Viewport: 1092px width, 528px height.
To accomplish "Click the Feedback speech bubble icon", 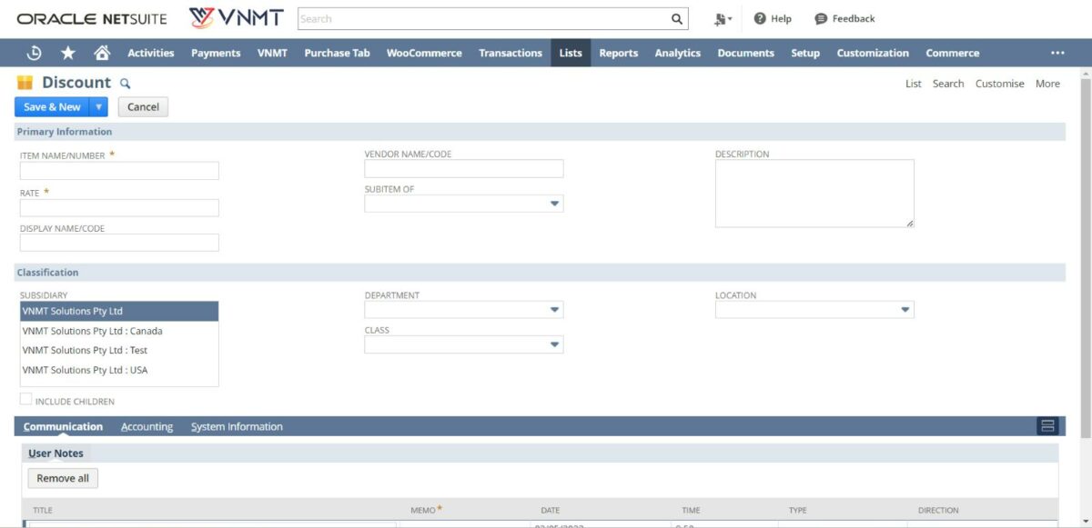I will [821, 18].
